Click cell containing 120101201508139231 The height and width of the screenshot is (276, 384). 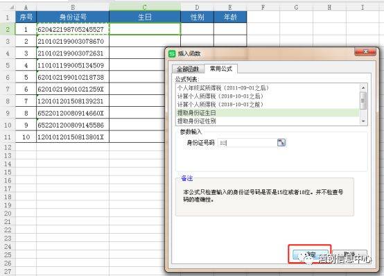pos(73,101)
